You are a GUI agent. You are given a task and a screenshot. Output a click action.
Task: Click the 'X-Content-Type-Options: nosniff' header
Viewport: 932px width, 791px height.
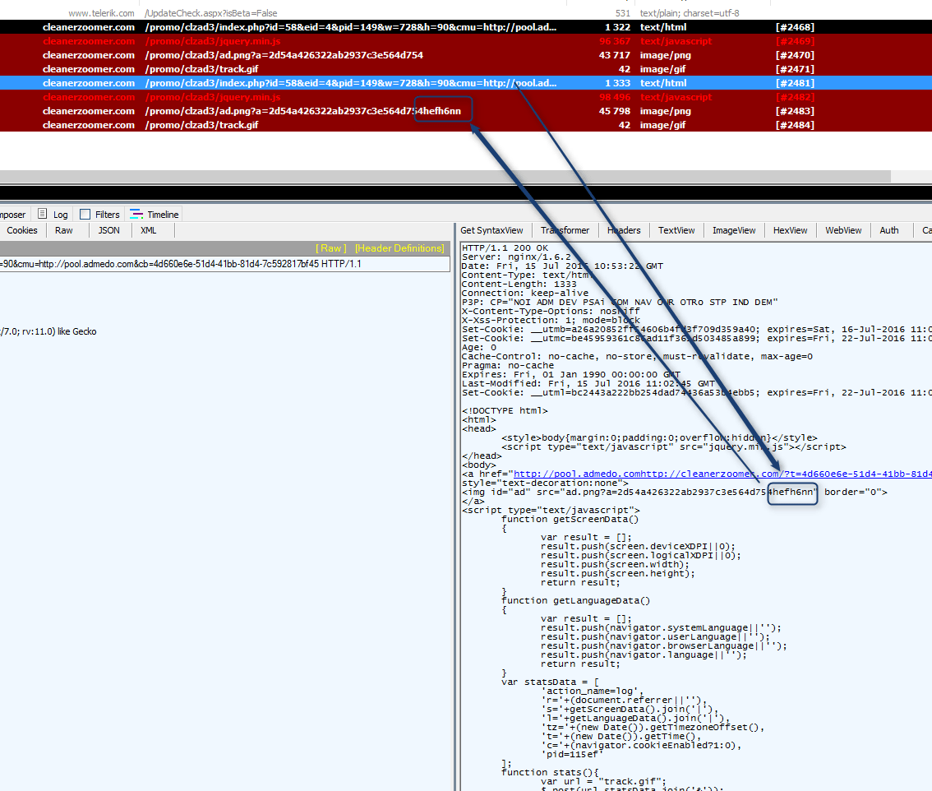click(x=551, y=311)
